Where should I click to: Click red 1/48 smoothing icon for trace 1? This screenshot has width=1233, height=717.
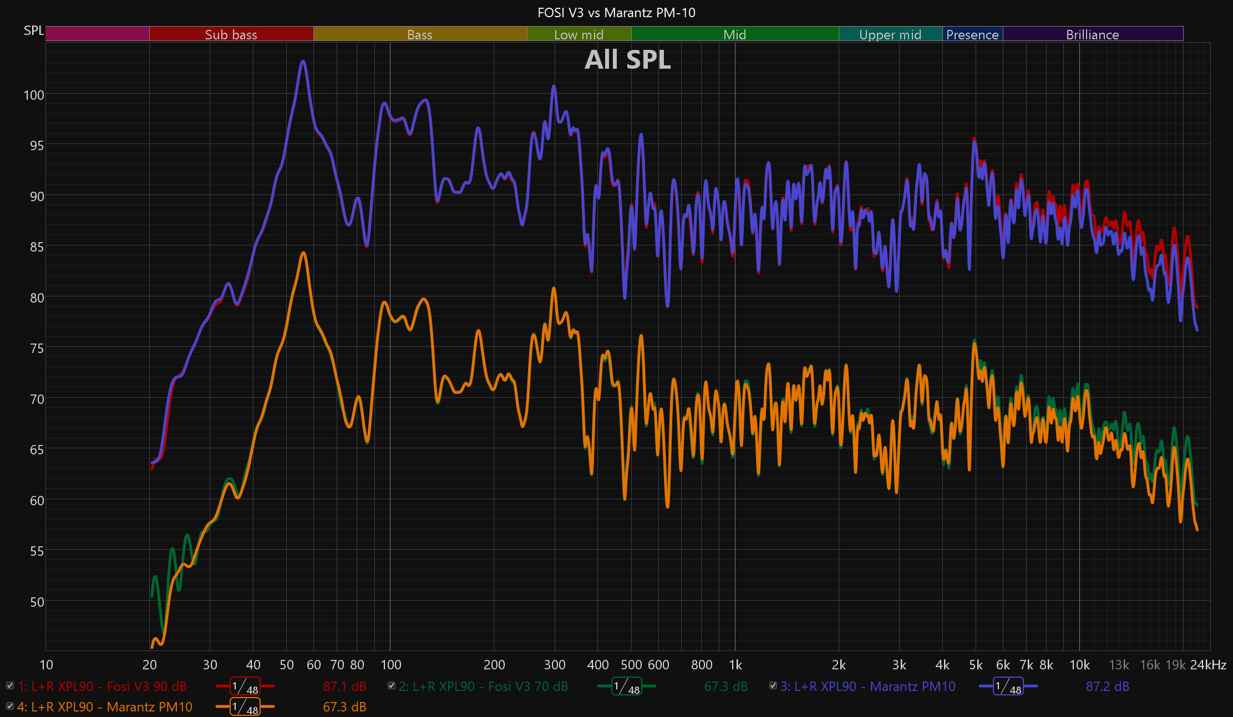[245, 687]
